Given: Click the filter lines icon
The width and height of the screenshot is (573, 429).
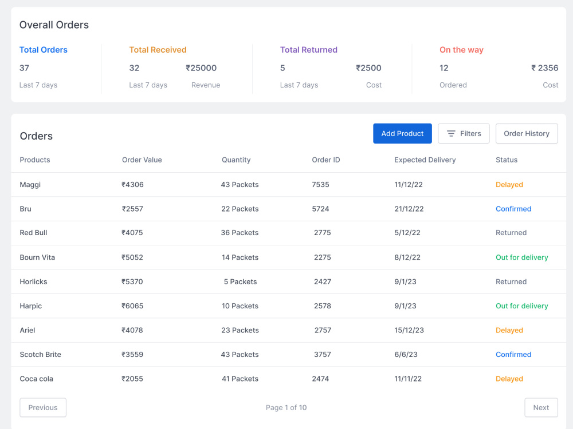Looking at the screenshot, I should pos(452,133).
